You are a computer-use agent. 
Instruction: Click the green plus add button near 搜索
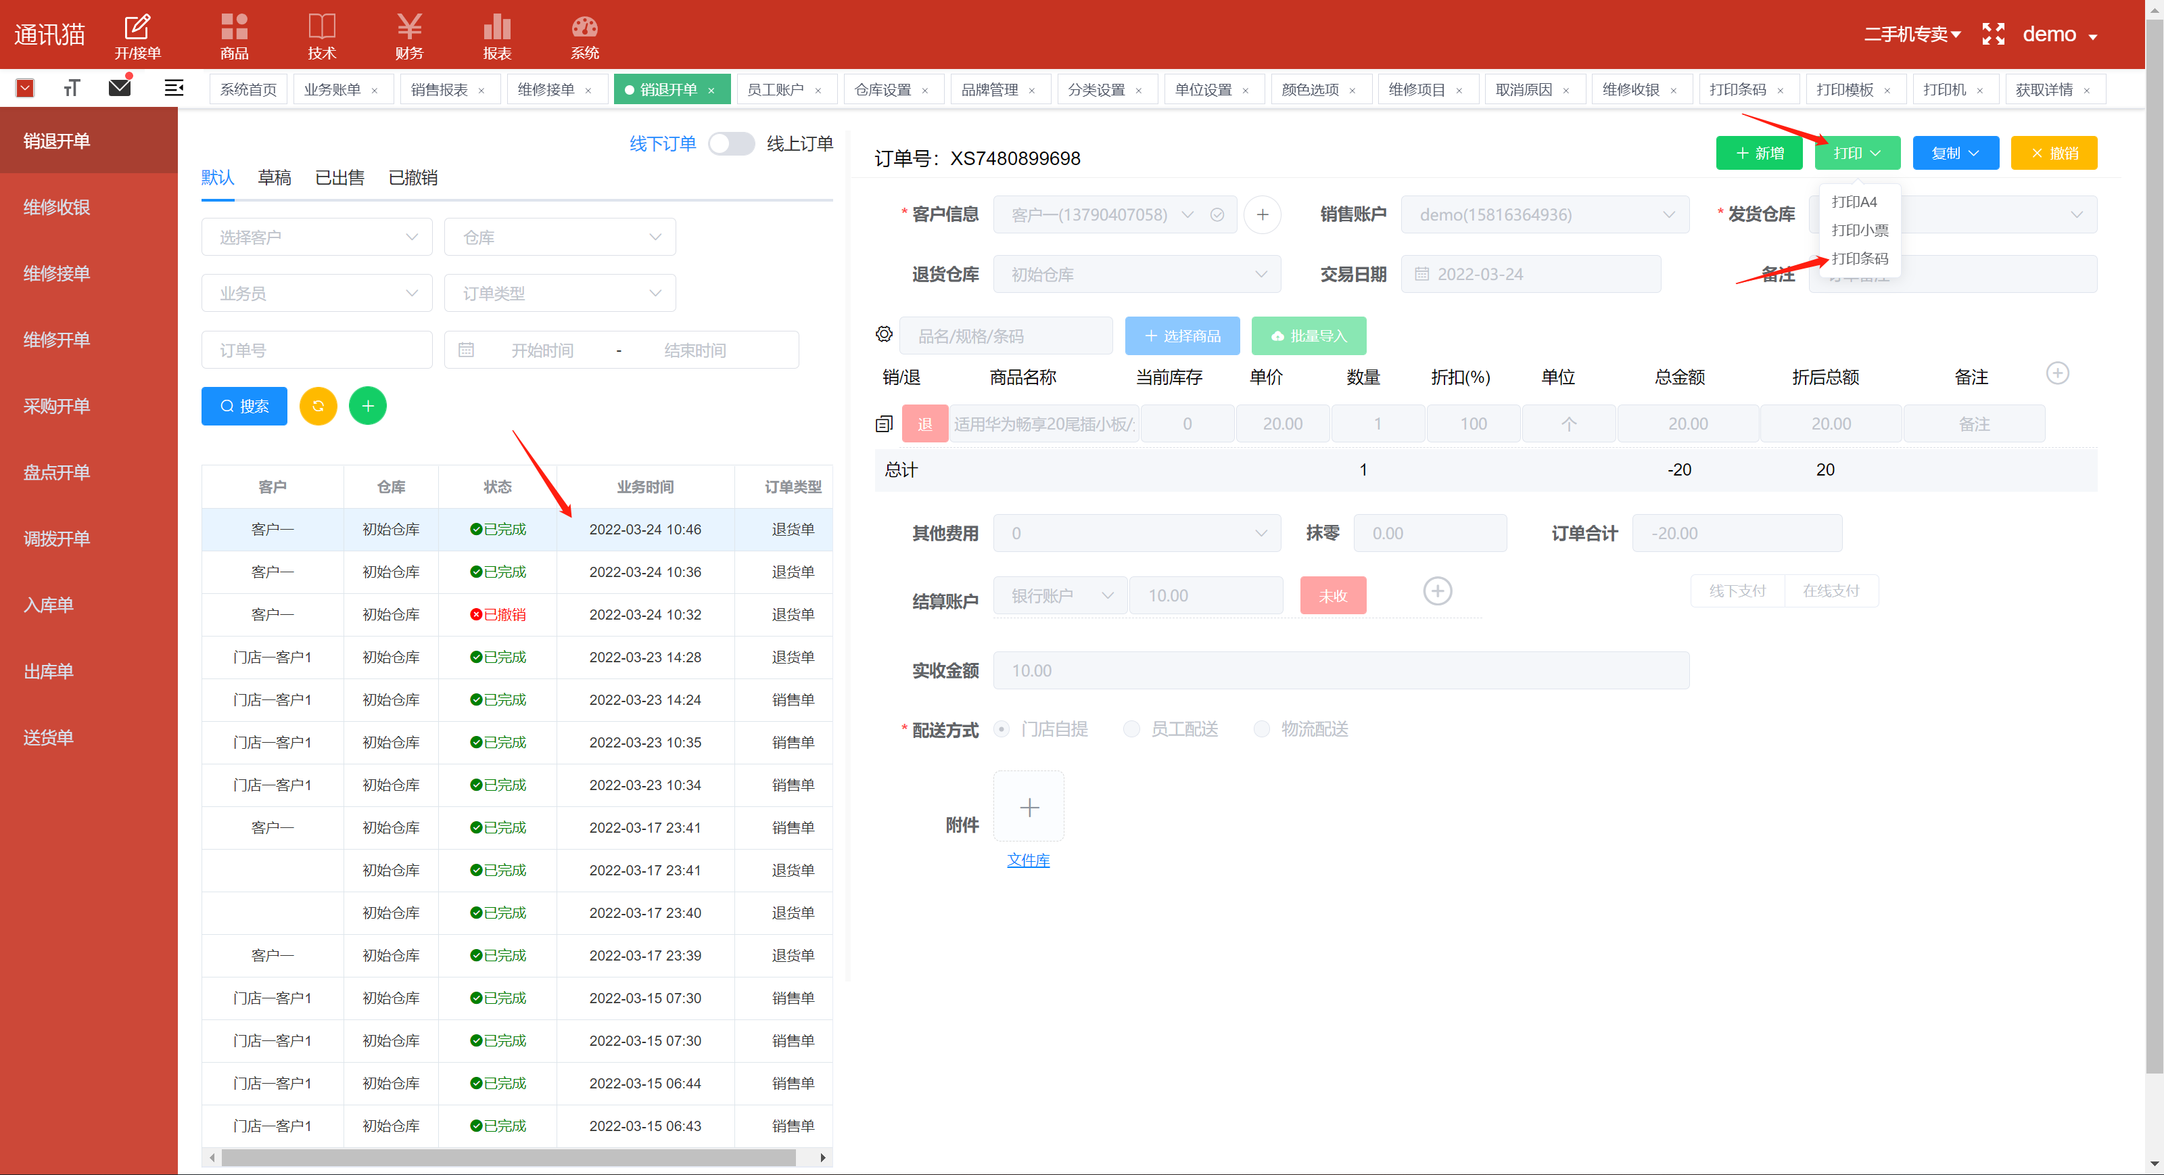pyautogui.click(x=368, y=406)
